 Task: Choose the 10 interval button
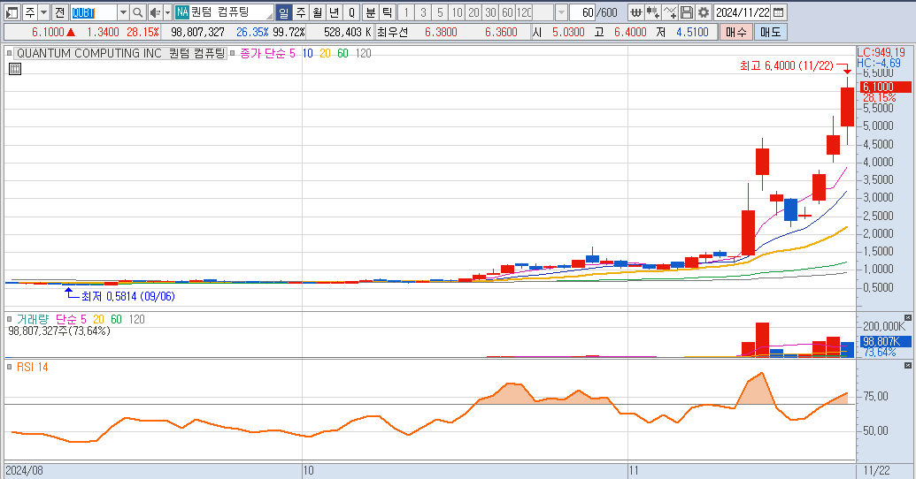point(457,12)
